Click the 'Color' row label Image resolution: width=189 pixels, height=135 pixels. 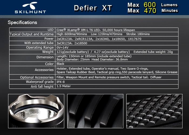(x=49, y=64)
